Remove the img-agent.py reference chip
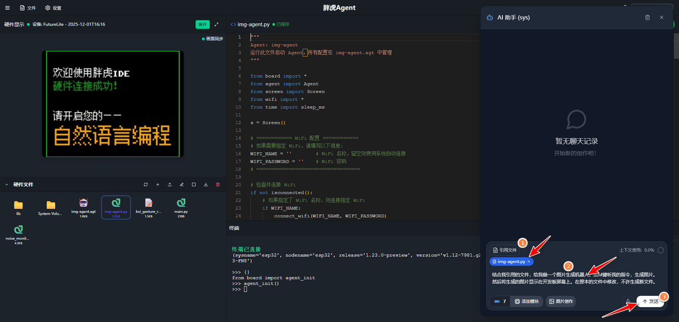The width and height of the screenshot is (679, 322). [529, 262]
